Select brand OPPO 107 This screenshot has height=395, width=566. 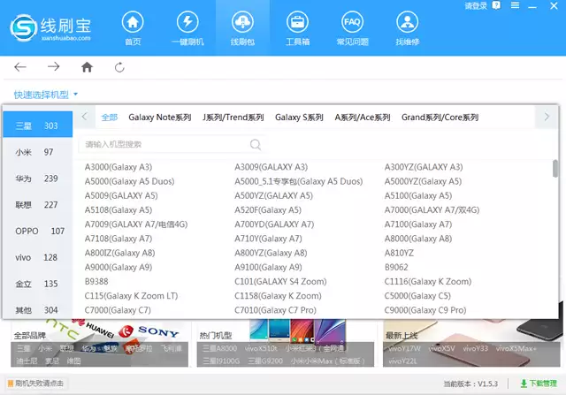point(37,231)
